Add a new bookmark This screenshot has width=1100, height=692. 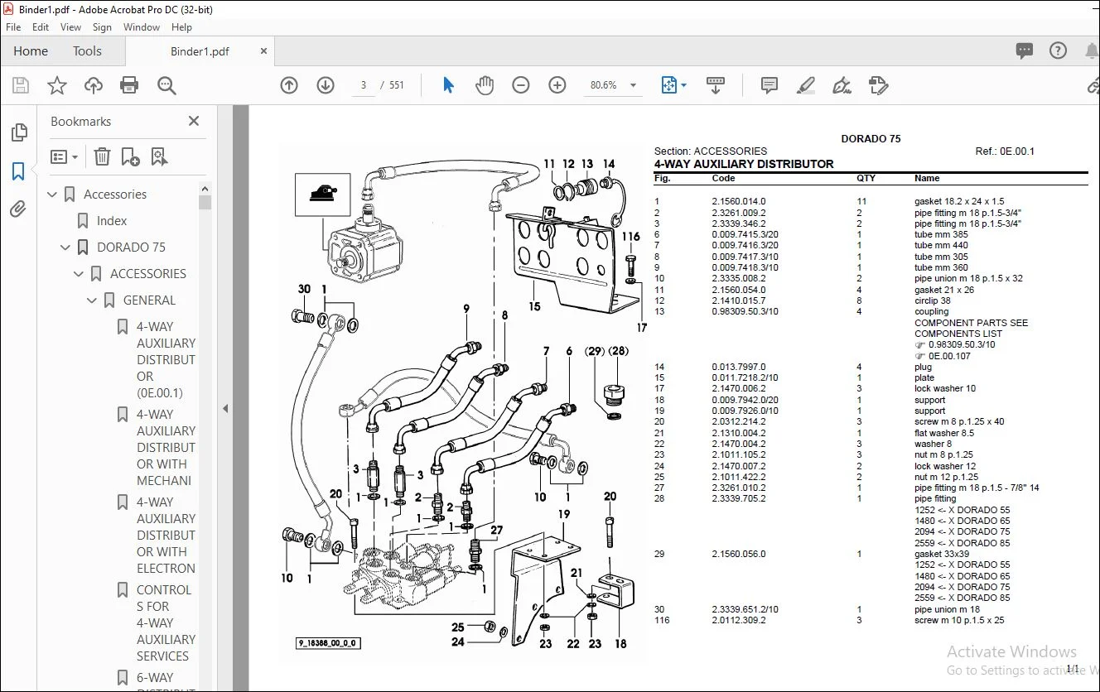coord(130,156)
